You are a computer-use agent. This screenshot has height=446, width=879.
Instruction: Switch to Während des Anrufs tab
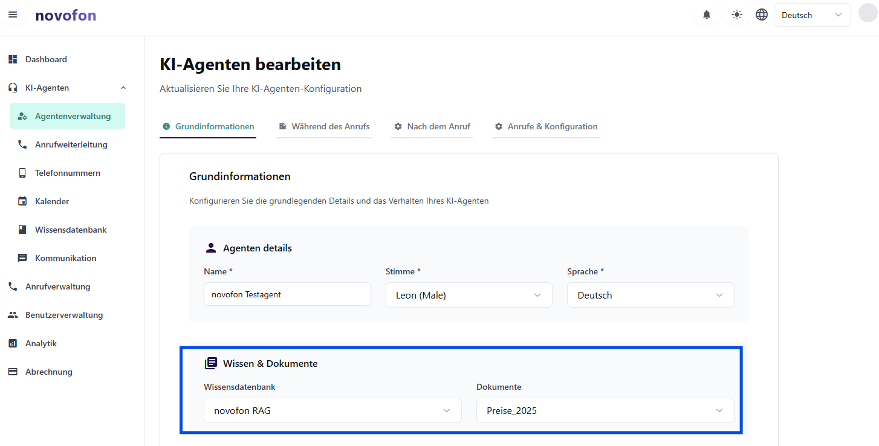(x=324, y=126)
